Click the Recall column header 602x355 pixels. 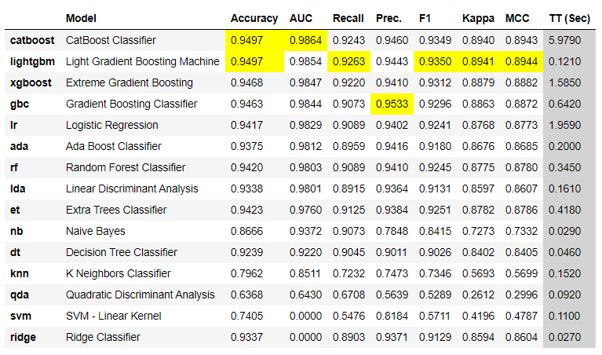coord(348,18)
